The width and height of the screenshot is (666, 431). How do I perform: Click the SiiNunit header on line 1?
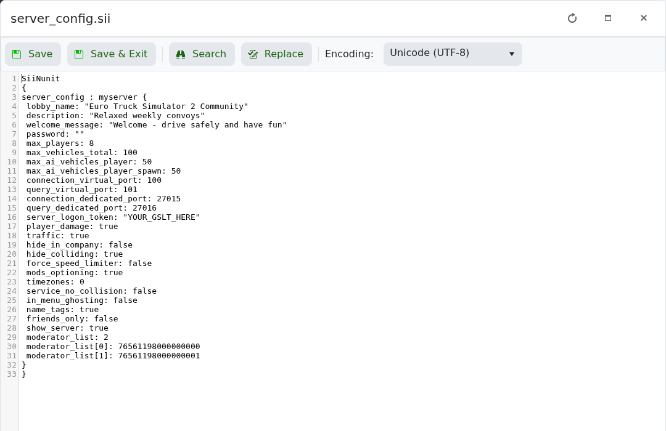pos(41,78)
